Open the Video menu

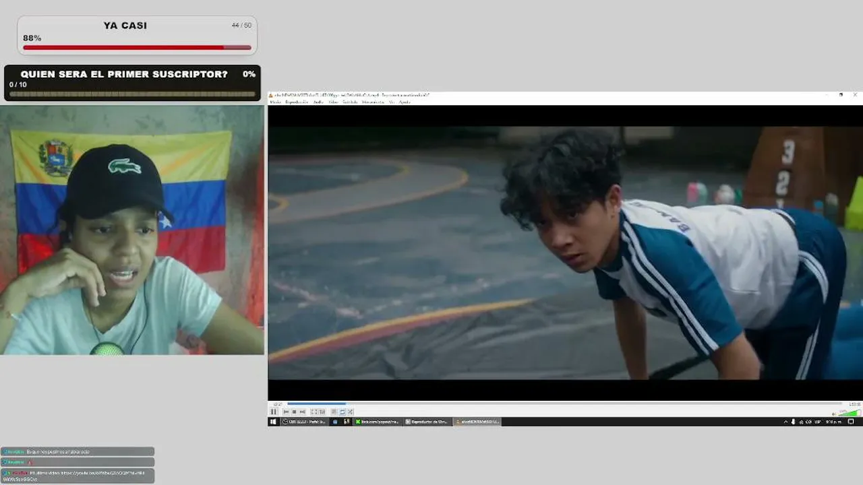333,102
